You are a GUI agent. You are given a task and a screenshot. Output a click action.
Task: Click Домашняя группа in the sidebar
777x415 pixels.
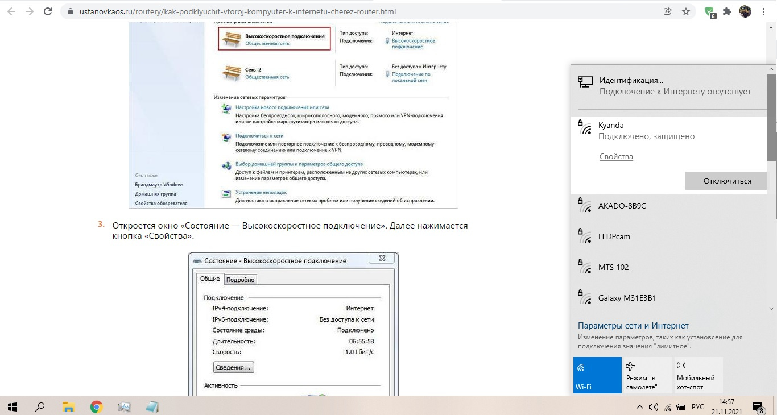155,194
